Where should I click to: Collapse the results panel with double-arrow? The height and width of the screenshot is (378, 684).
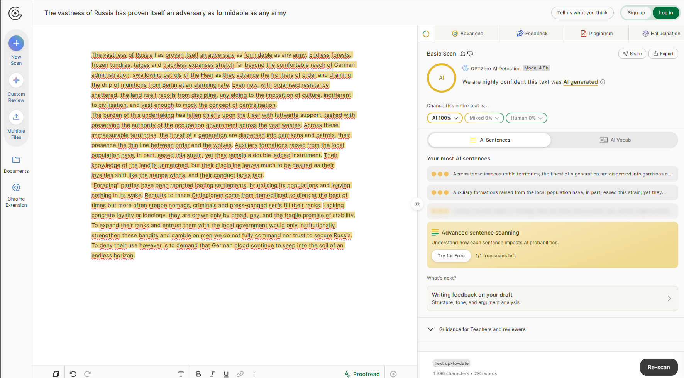click(x=417, y=204)
